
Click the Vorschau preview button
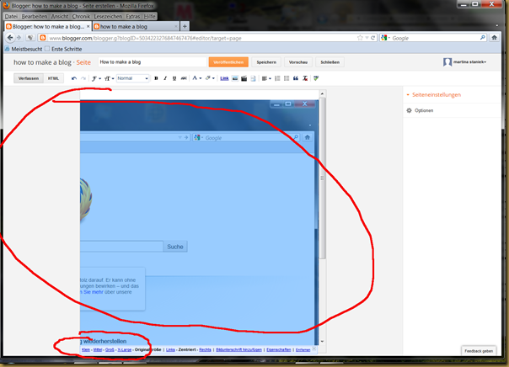click(x=298, y=62)
